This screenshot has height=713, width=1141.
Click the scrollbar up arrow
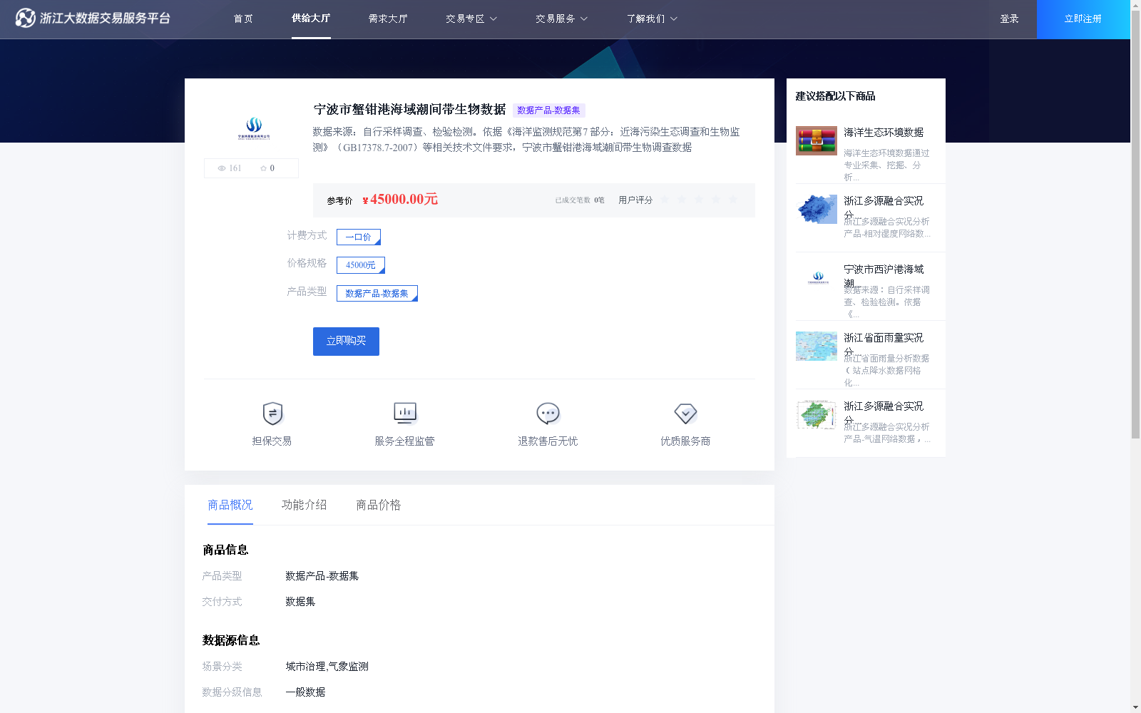(x=1135, y=5)
